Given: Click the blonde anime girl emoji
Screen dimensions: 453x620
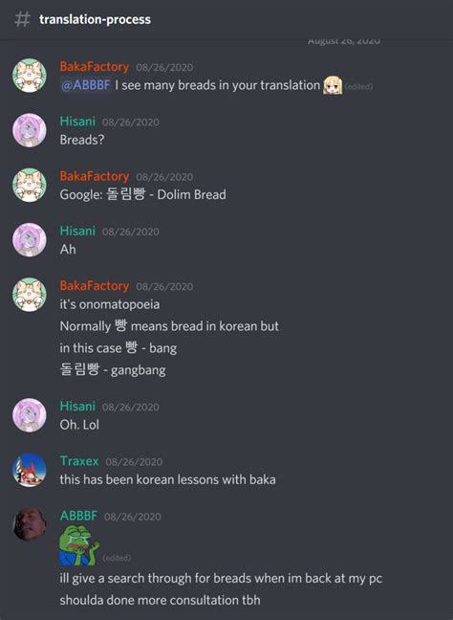Looking at the screenshot, I should pyautogui.click(x=333, y=85).
